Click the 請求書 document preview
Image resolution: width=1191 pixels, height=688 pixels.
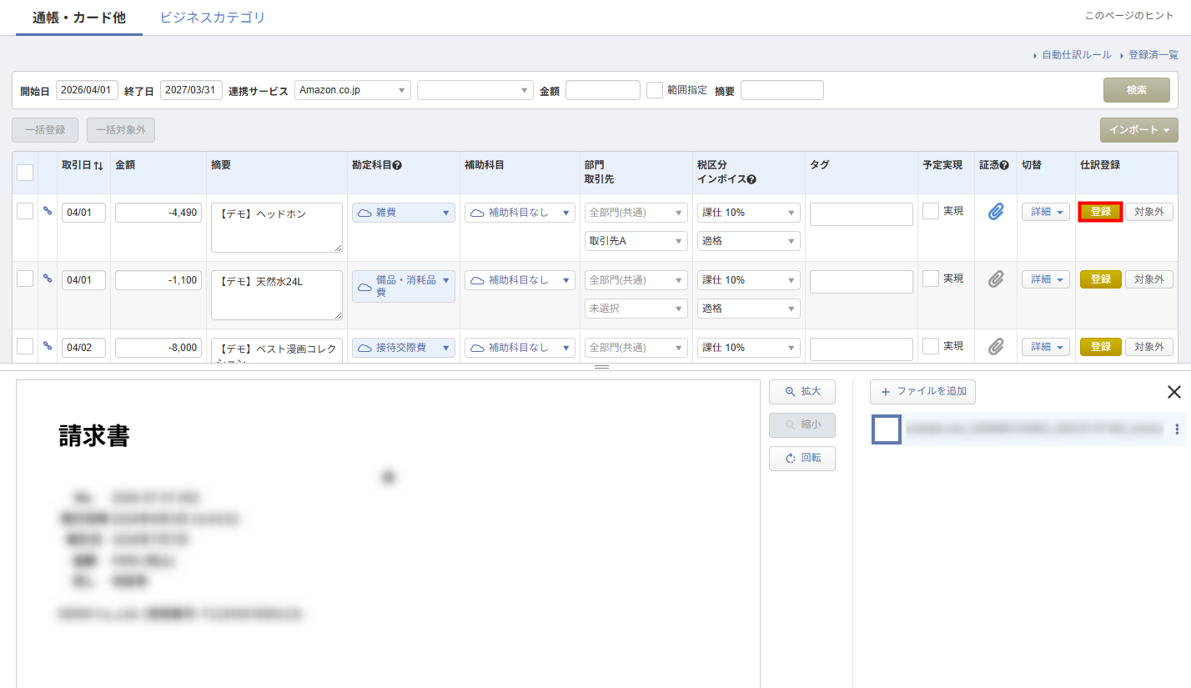click(388, 534)
